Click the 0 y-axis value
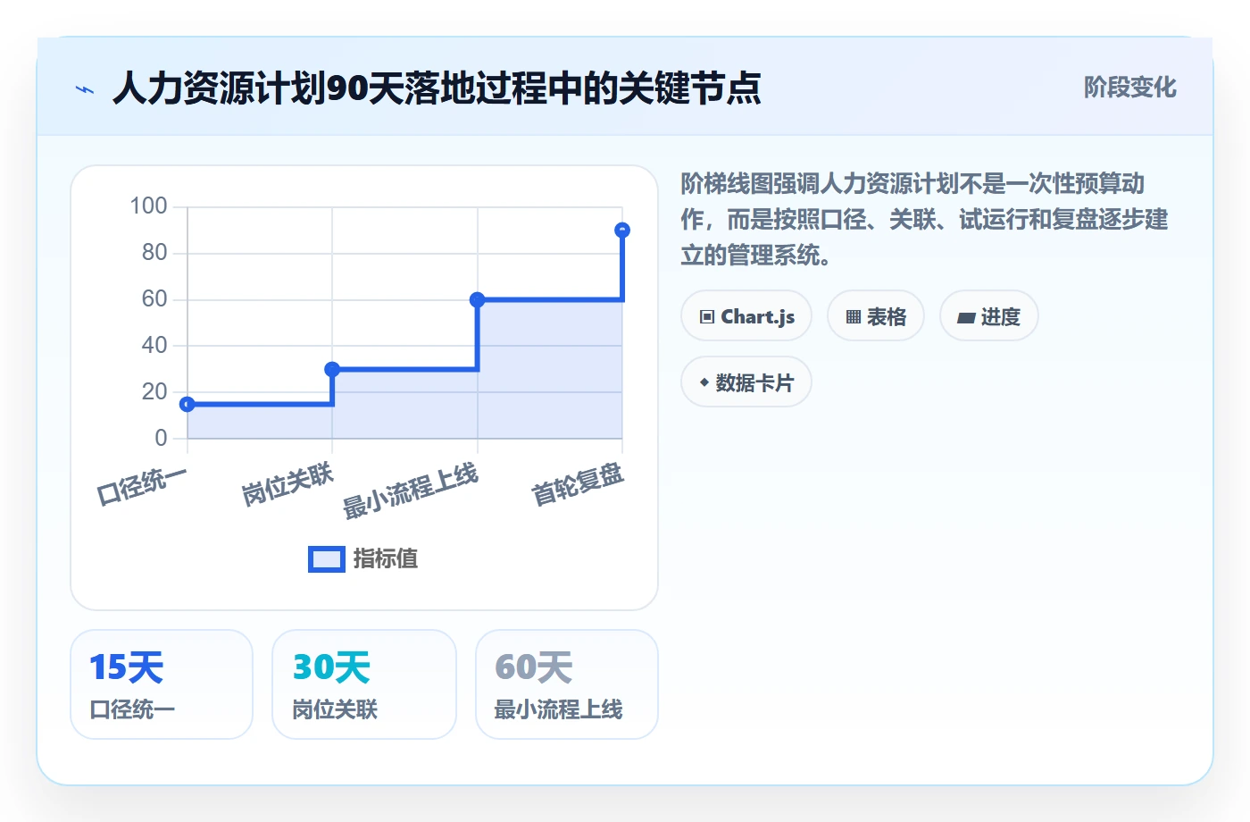The height and width of the screenshot is (822, 1250). [161, 438]
